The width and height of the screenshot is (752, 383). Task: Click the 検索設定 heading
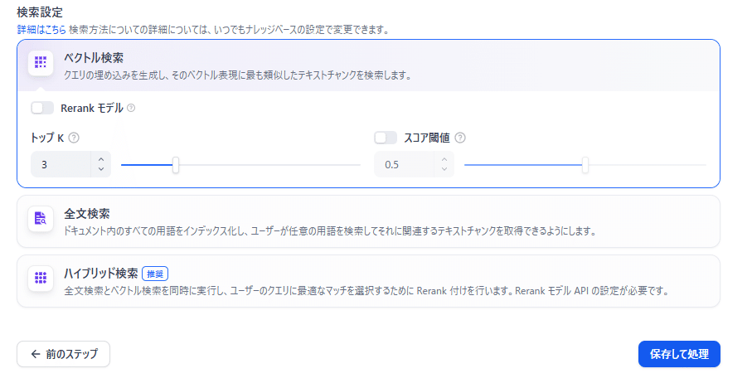[40, 12]
